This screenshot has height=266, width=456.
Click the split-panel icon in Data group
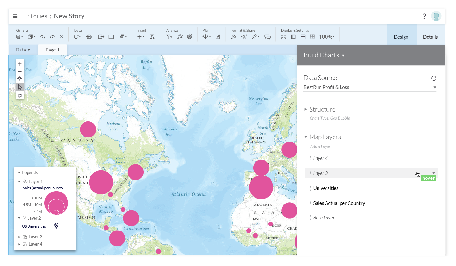coord(111,37)
